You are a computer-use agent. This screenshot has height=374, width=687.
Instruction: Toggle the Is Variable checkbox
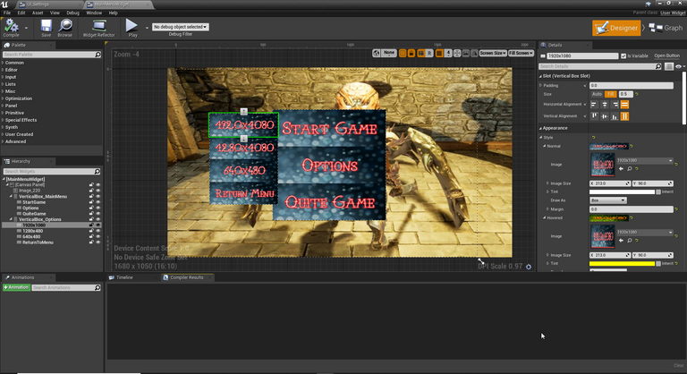(623, 55)
